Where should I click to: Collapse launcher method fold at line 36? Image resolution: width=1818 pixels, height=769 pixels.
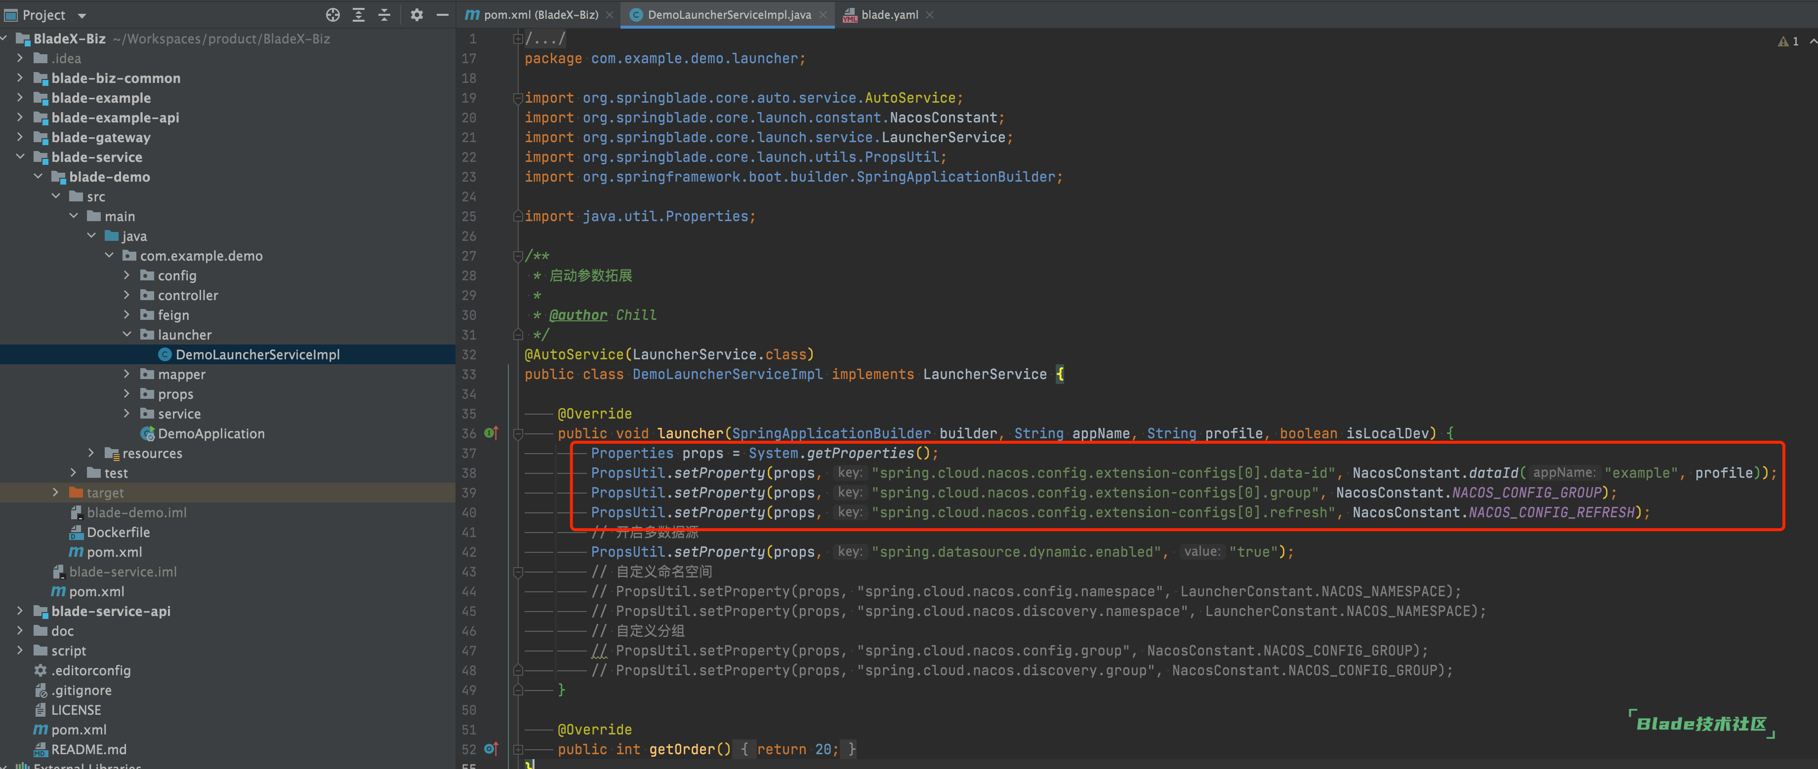pos(518,433)
